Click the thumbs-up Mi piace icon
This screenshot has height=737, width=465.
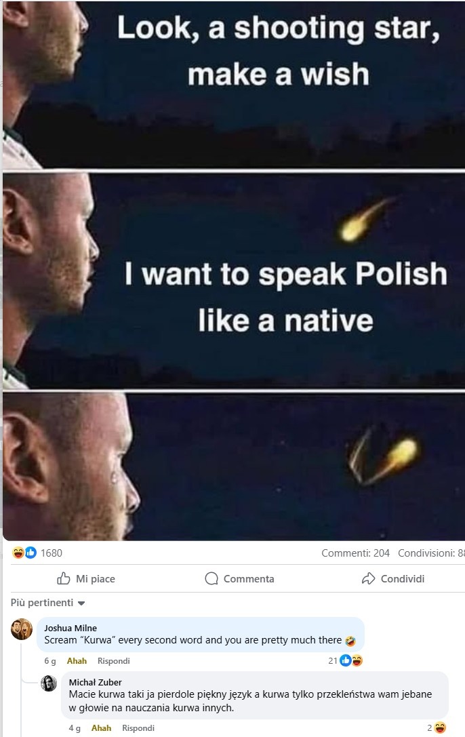[x=64, y=578]
